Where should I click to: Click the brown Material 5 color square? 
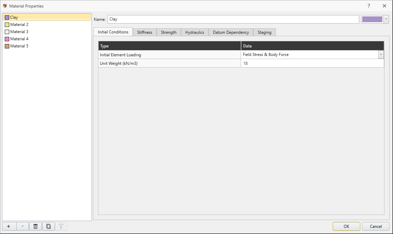coord(7,46)
